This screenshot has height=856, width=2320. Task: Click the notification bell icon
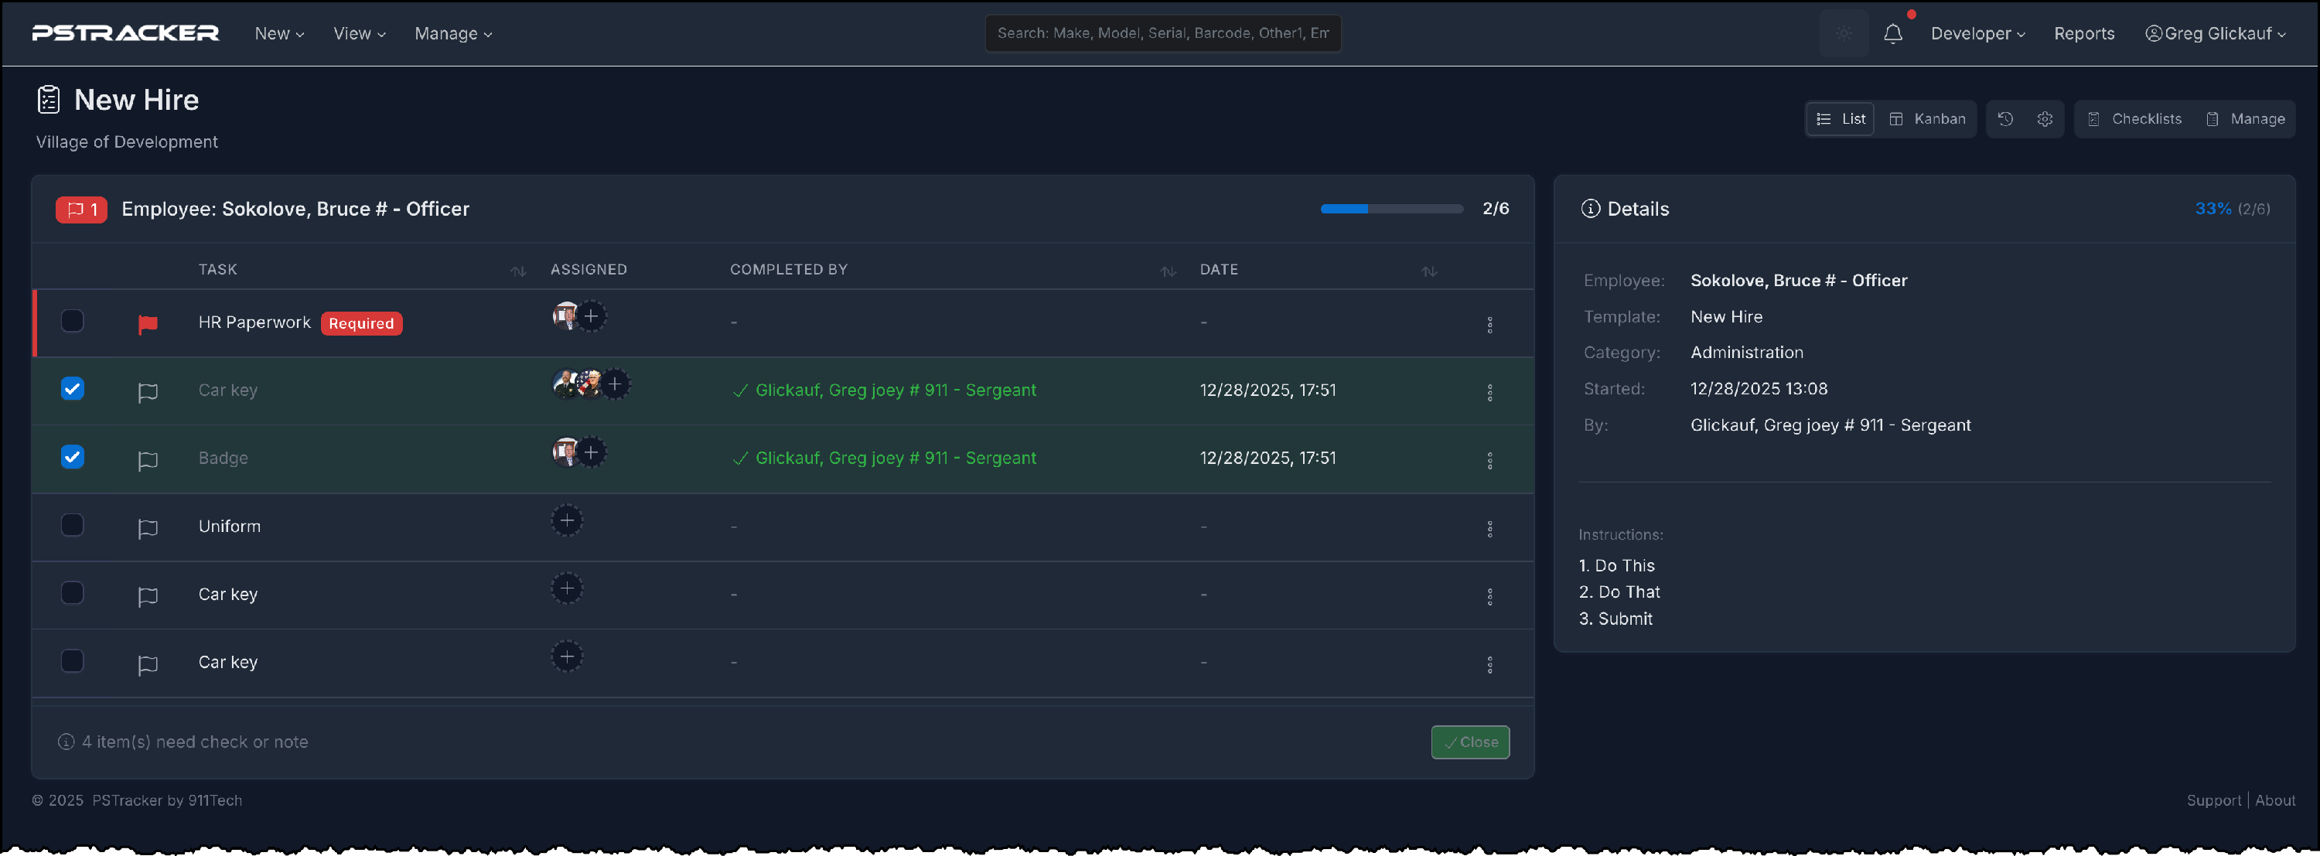point(1892,34)
